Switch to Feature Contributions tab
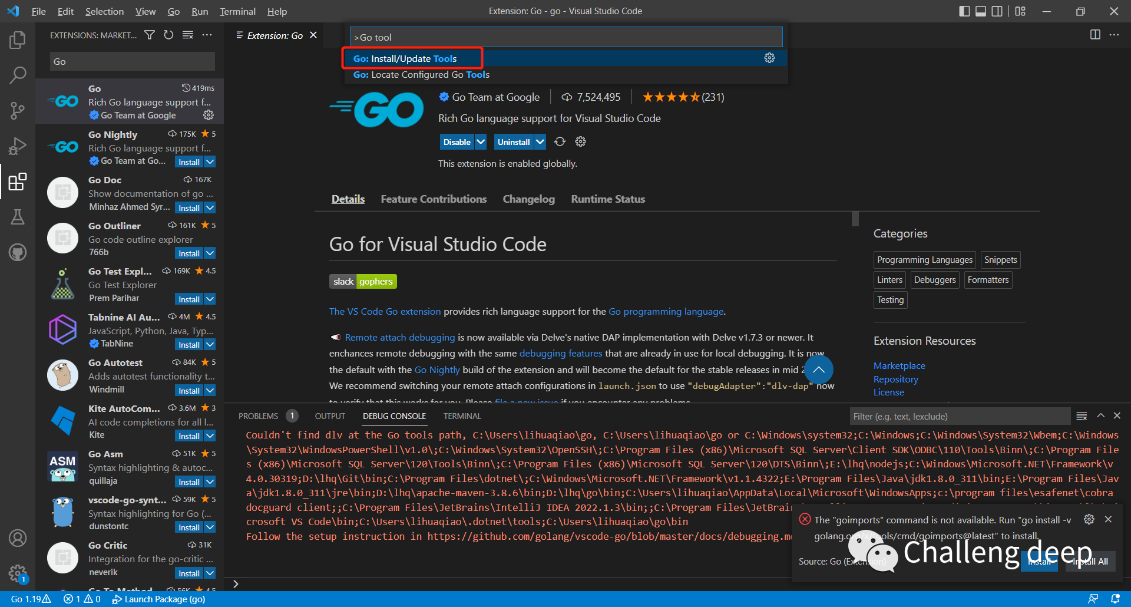 (434, 199)
